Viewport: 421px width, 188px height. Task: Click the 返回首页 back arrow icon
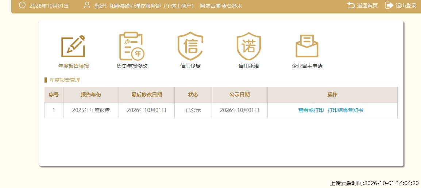351,5
